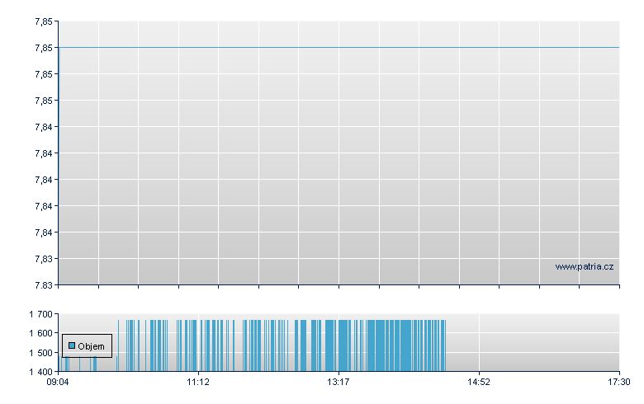Click the 11:12 time axis label

click(198, 383)
